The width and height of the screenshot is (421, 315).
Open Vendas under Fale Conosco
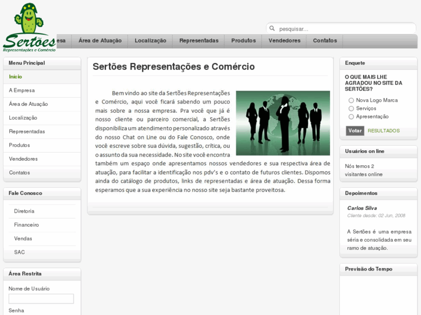42,239
